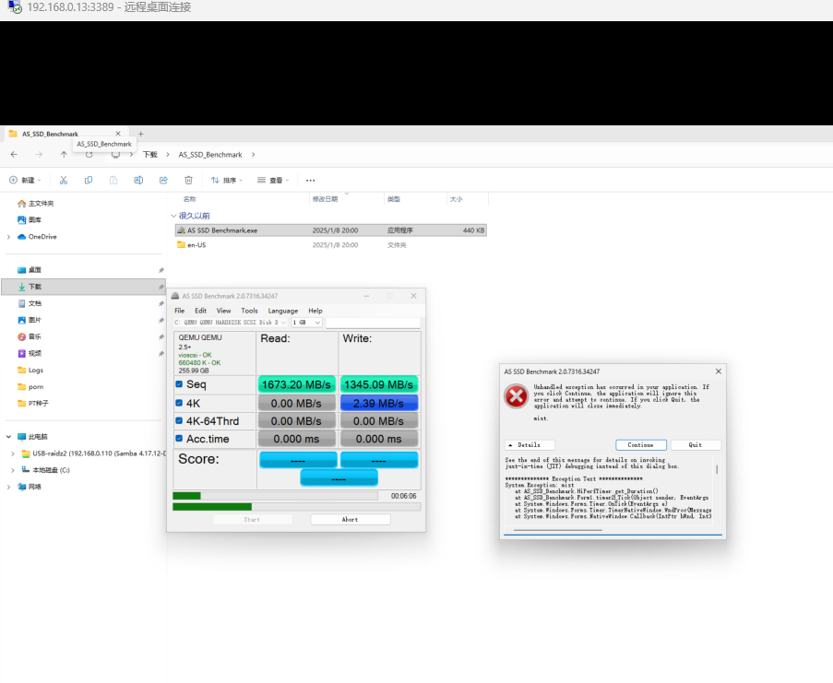
Task: Click the Paste clipboard icon
Action: (x=113, y=181)
